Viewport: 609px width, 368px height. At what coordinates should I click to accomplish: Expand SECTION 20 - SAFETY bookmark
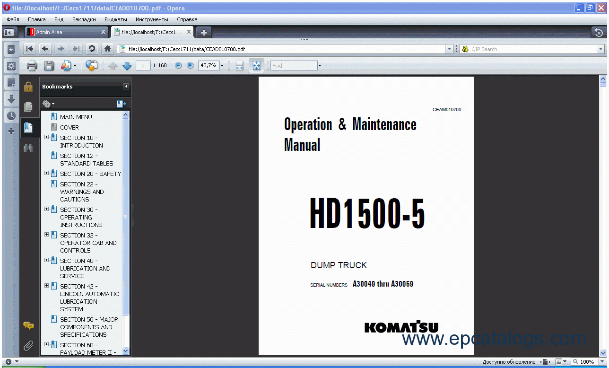[46, 173]
